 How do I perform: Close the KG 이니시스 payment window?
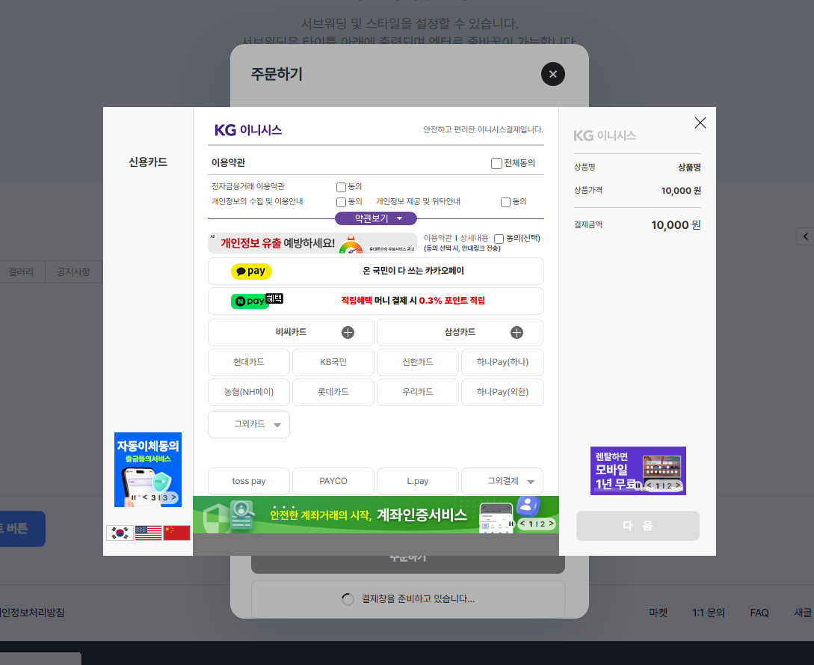pos(700,123)
